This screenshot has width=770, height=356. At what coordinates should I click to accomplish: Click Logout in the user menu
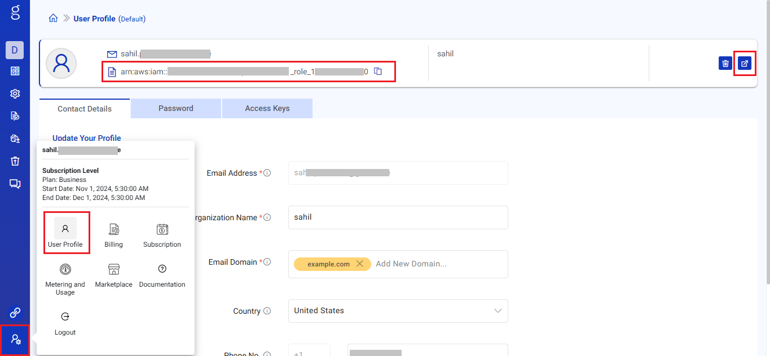pyautogui.click(x=65, y=323)
